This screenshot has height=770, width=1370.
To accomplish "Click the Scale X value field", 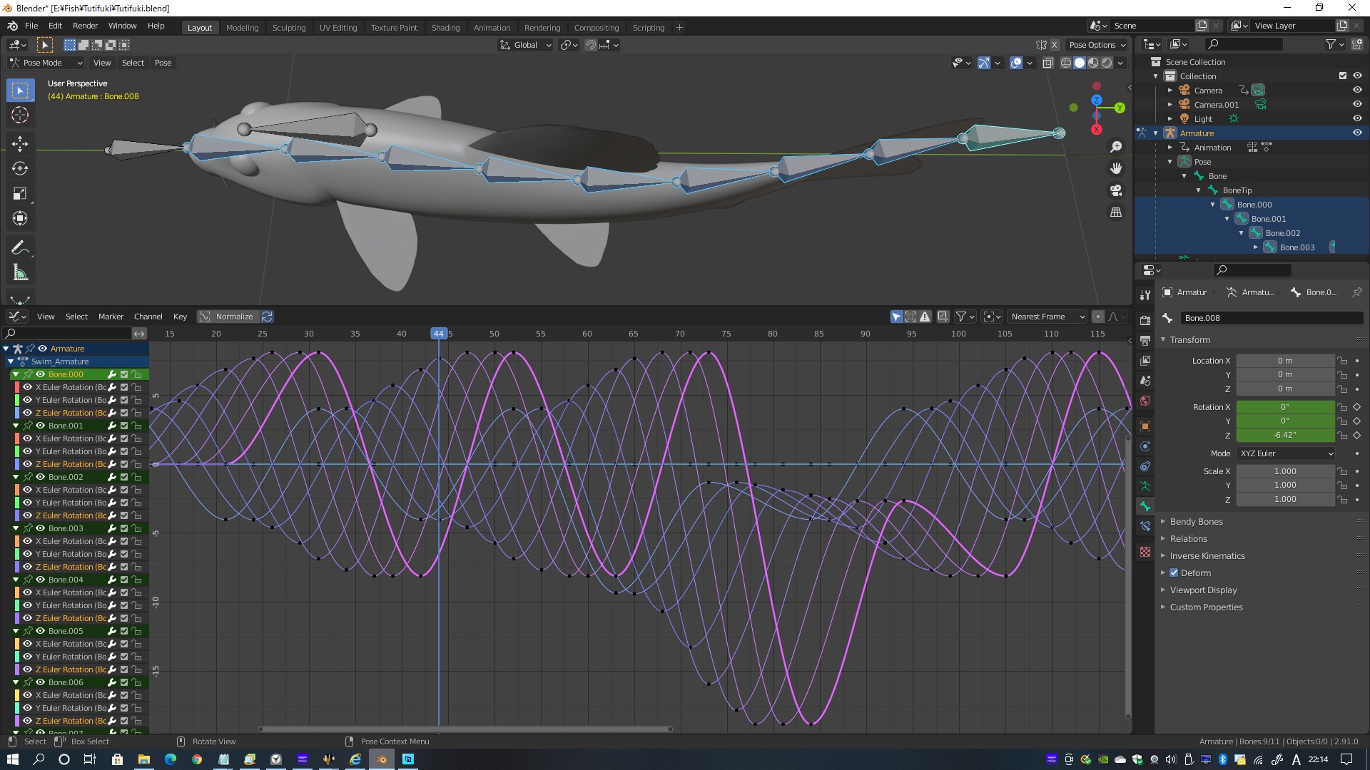I will 1285,471.
